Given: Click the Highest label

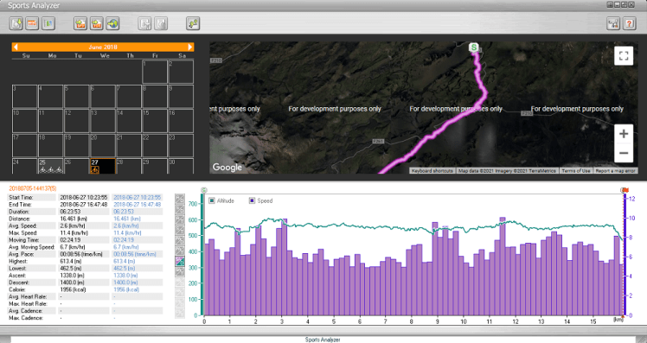Looking at the screenshot, I should [18, 262].
